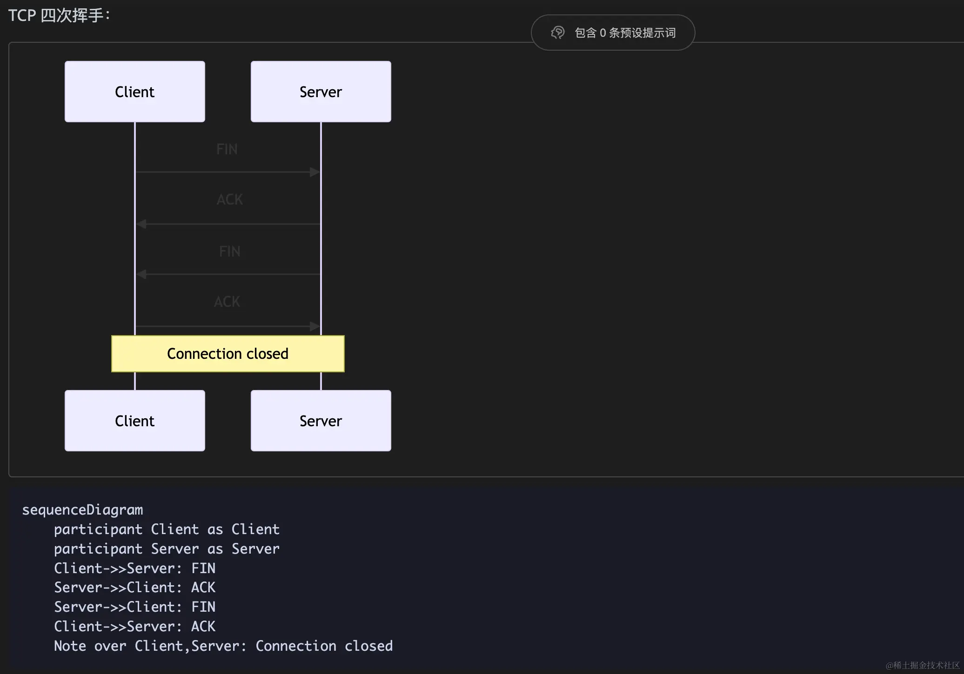Click the 'participant Client as Client' code line
The height and width of the screenshot is (674, 964).
click(167, 529)
